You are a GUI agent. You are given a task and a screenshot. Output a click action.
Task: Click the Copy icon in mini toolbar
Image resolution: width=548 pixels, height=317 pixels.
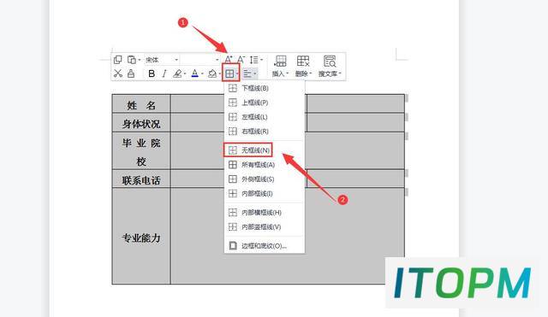118,60
